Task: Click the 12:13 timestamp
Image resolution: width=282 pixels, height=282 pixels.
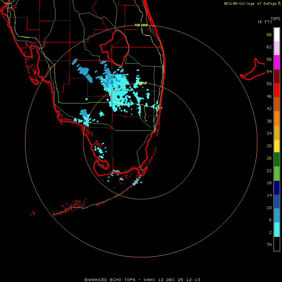Action: (193, 280)
